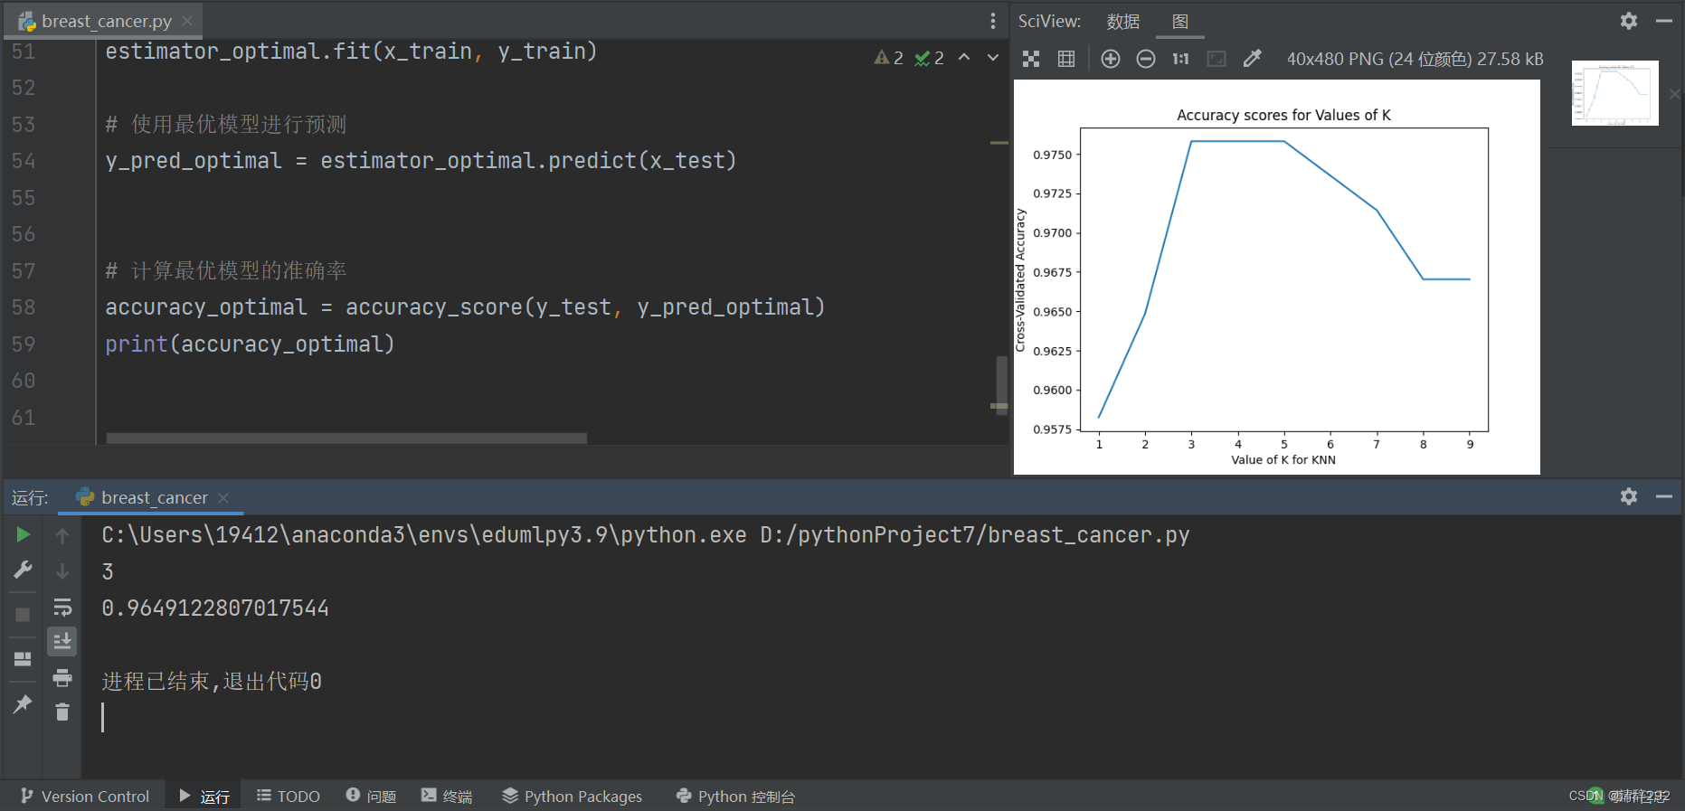The height and width of the screenshot is (811, 1685).
Task: Click line number 58 in the gutter
Action: click(x=24, y=307)
